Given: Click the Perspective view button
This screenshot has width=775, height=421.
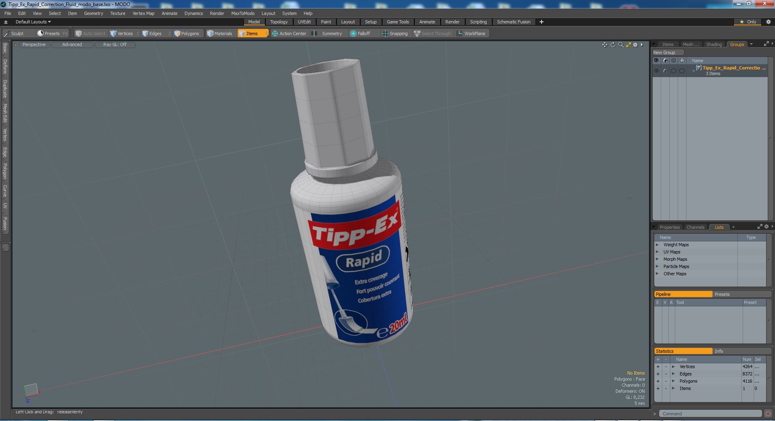Looking at the screenshot, I should pos(34,45).
